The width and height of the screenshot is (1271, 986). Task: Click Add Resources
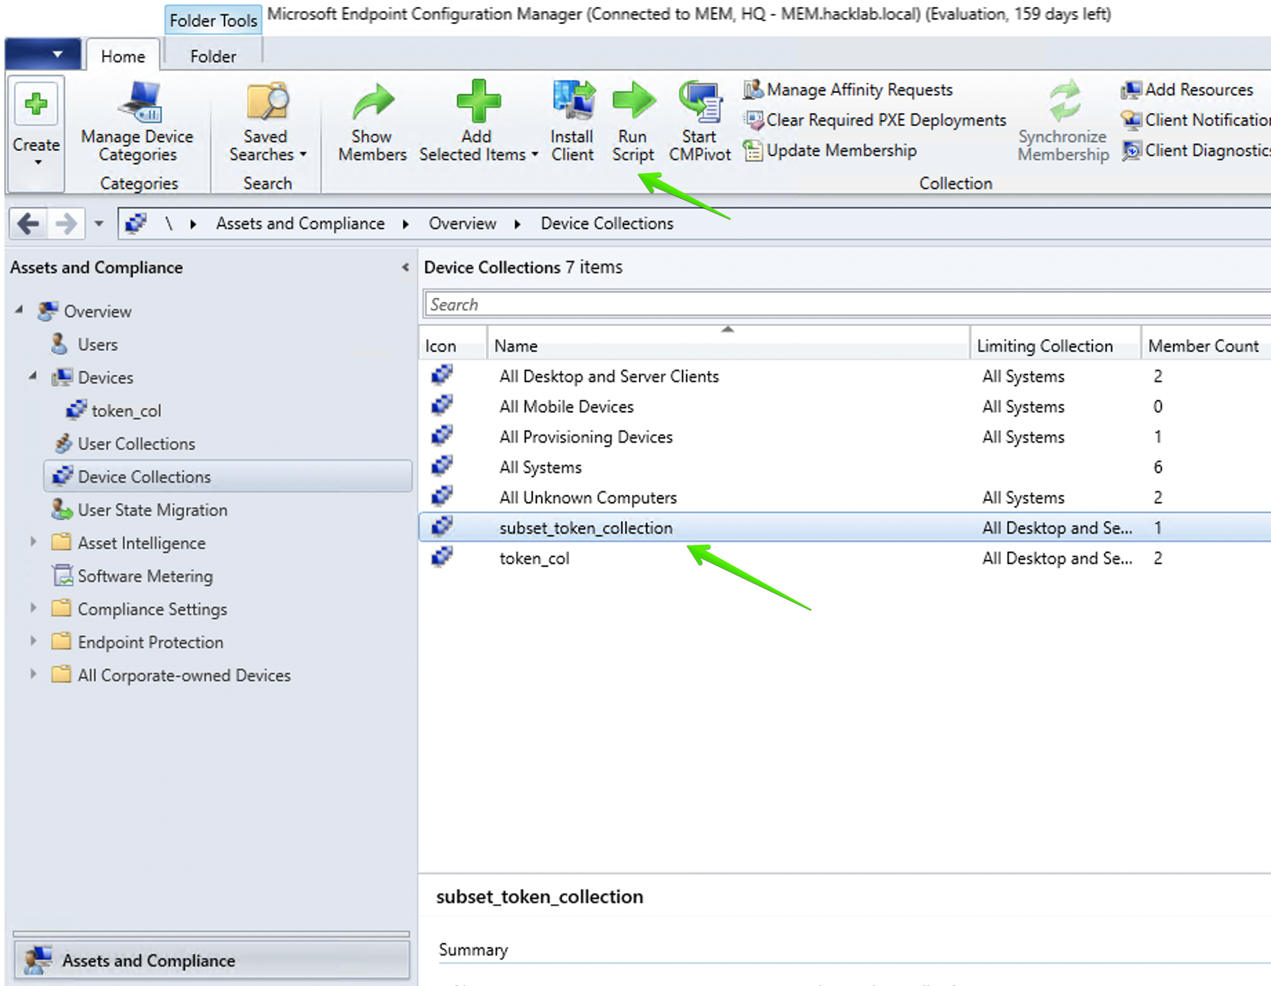[1188, 90]
